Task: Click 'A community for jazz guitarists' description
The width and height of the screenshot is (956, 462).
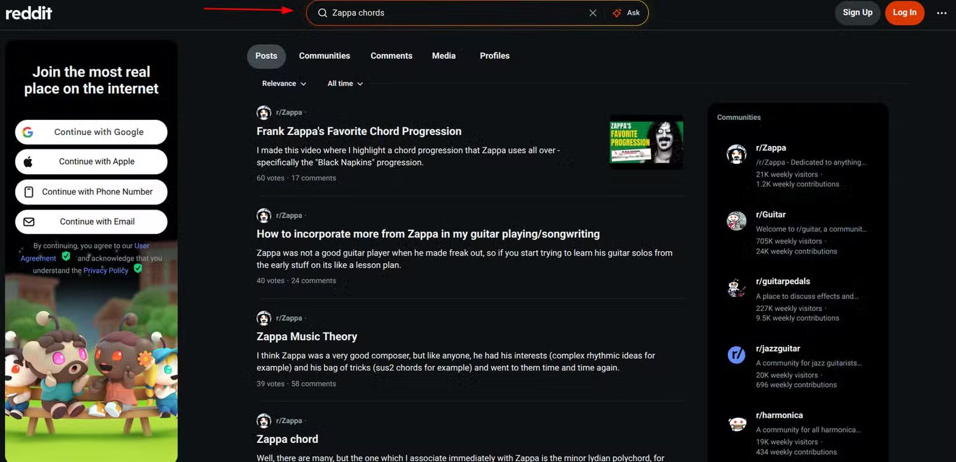Action: 808,363
